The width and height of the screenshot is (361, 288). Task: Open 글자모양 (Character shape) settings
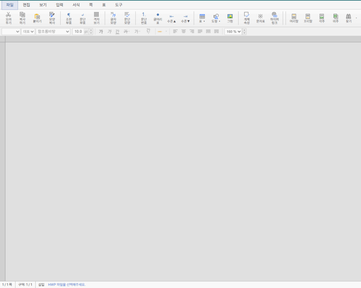(113, 18)
